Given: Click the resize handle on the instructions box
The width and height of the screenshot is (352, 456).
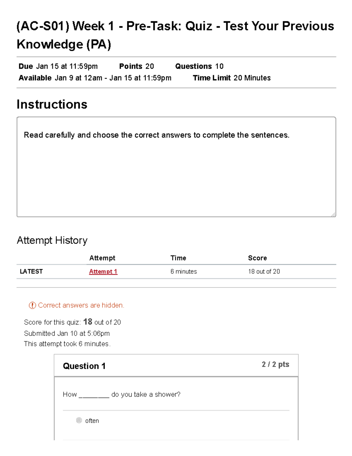Looking at the screenshot, I should click(333, 214).
